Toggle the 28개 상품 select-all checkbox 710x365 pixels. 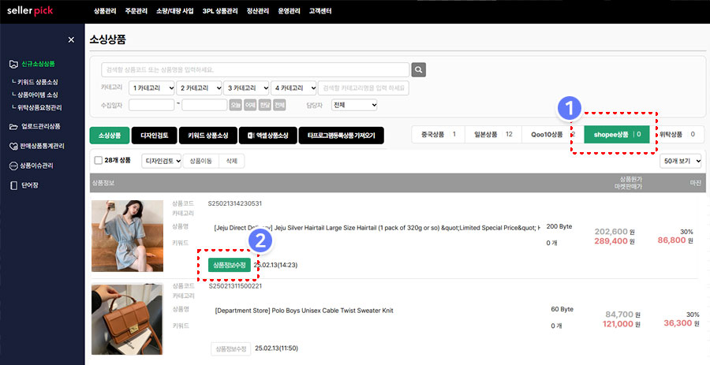click(98, 161)
